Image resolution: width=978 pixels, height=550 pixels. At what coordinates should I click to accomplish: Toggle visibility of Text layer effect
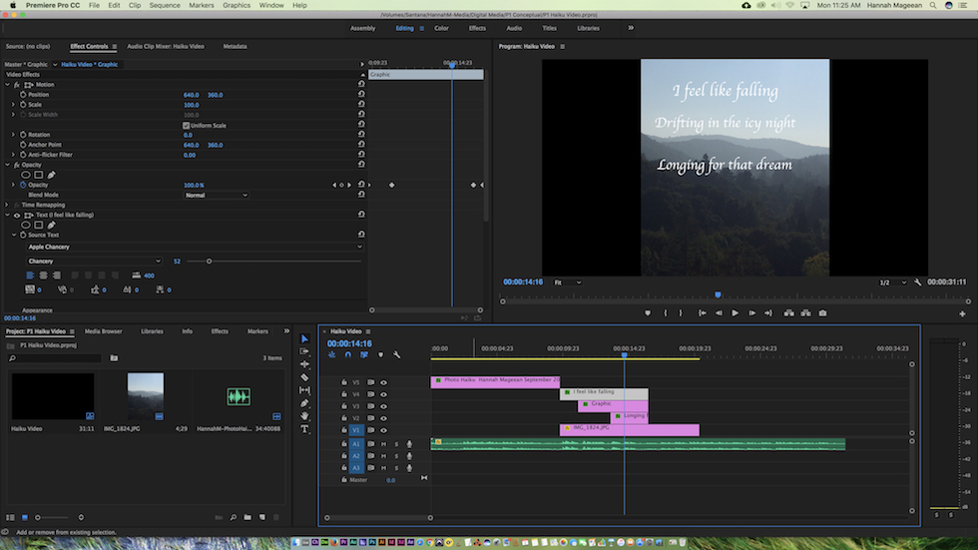click(x=18, y=216)
